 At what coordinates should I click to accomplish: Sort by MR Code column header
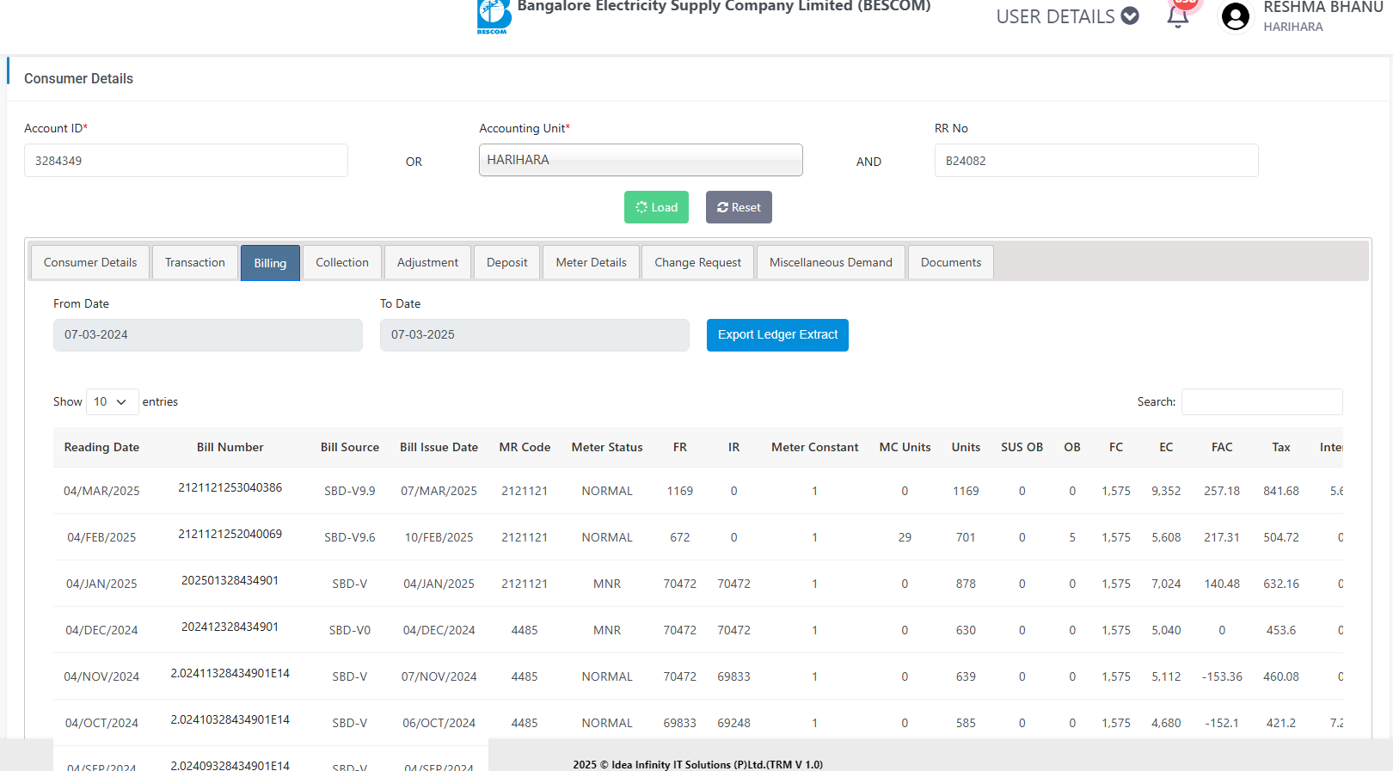pyautogui.click(x=525, y=447)
